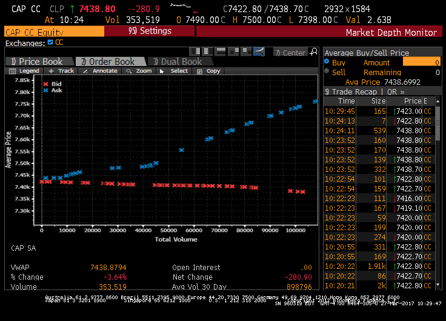Viewport: 446px width, 321px height.
Task: Sort trades by the Size column header
Action: (371, 101)
